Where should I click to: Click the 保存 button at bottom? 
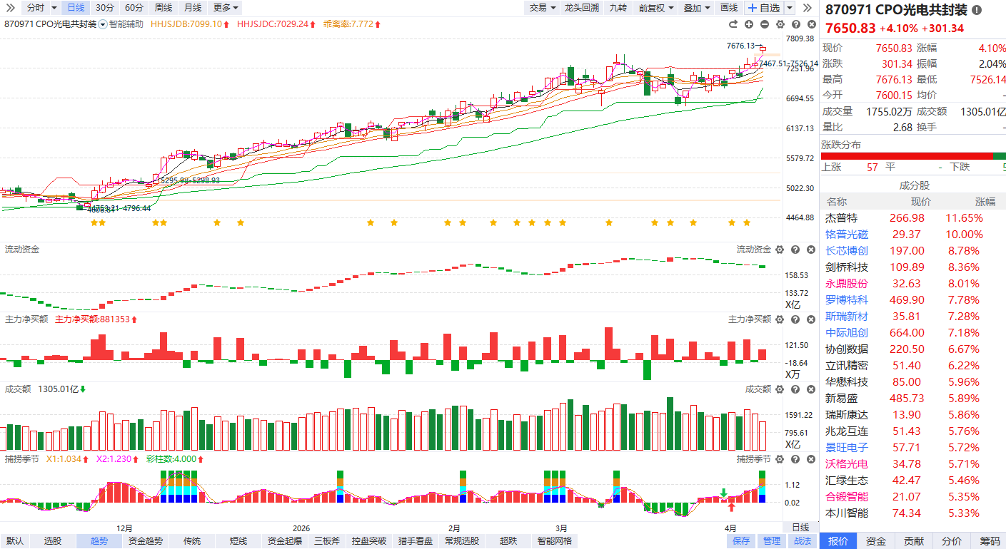tap(741, 541)
